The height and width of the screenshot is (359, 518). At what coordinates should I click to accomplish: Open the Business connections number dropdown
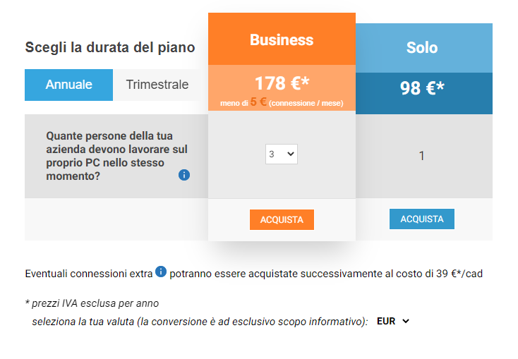(282, 154)
